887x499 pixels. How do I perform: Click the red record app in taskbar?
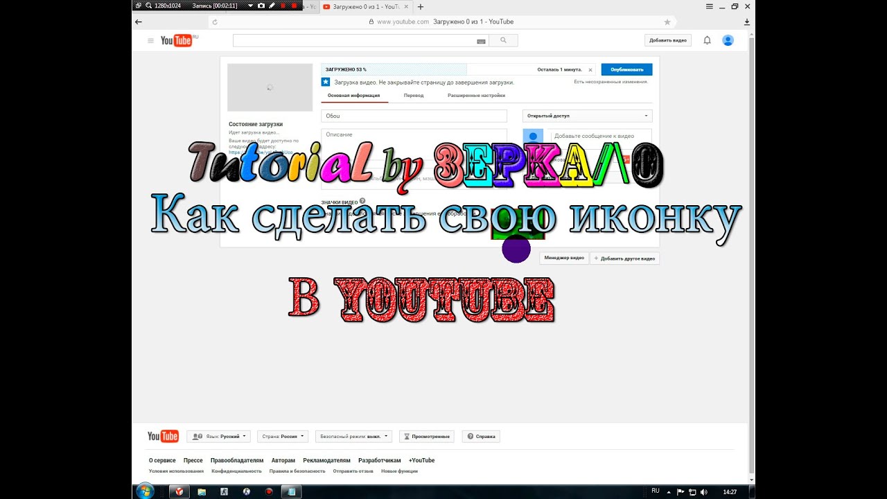(x=269, y=491)
